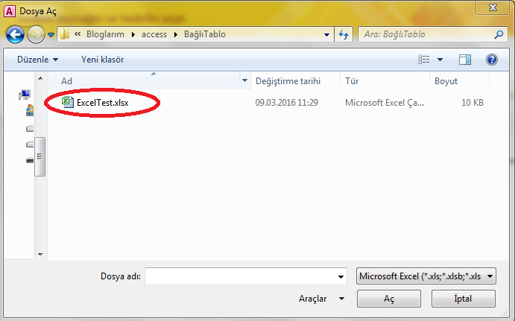
Task: Select the Windows drive in navigation pane
Action: (x=30, y=110)
